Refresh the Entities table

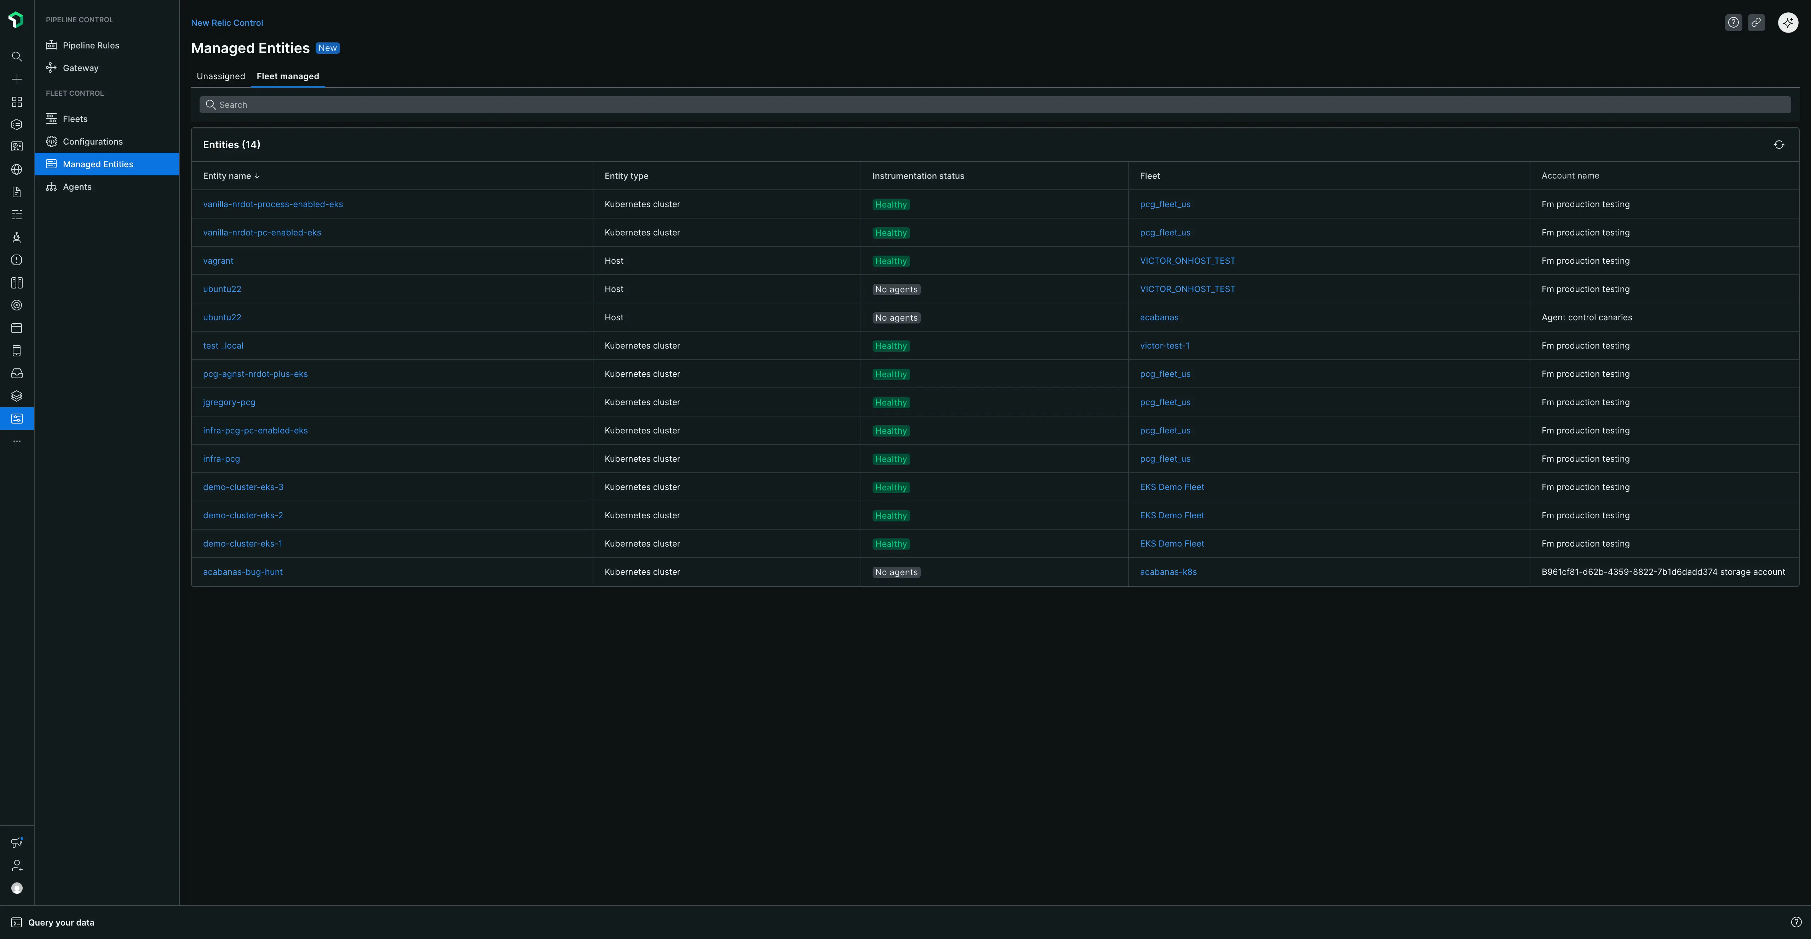point(1780,145)
